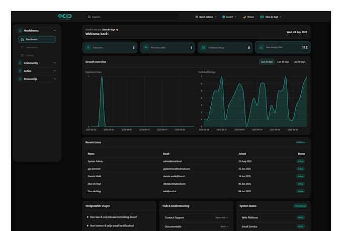Open the Accent color dropdown

coord(229,17)
